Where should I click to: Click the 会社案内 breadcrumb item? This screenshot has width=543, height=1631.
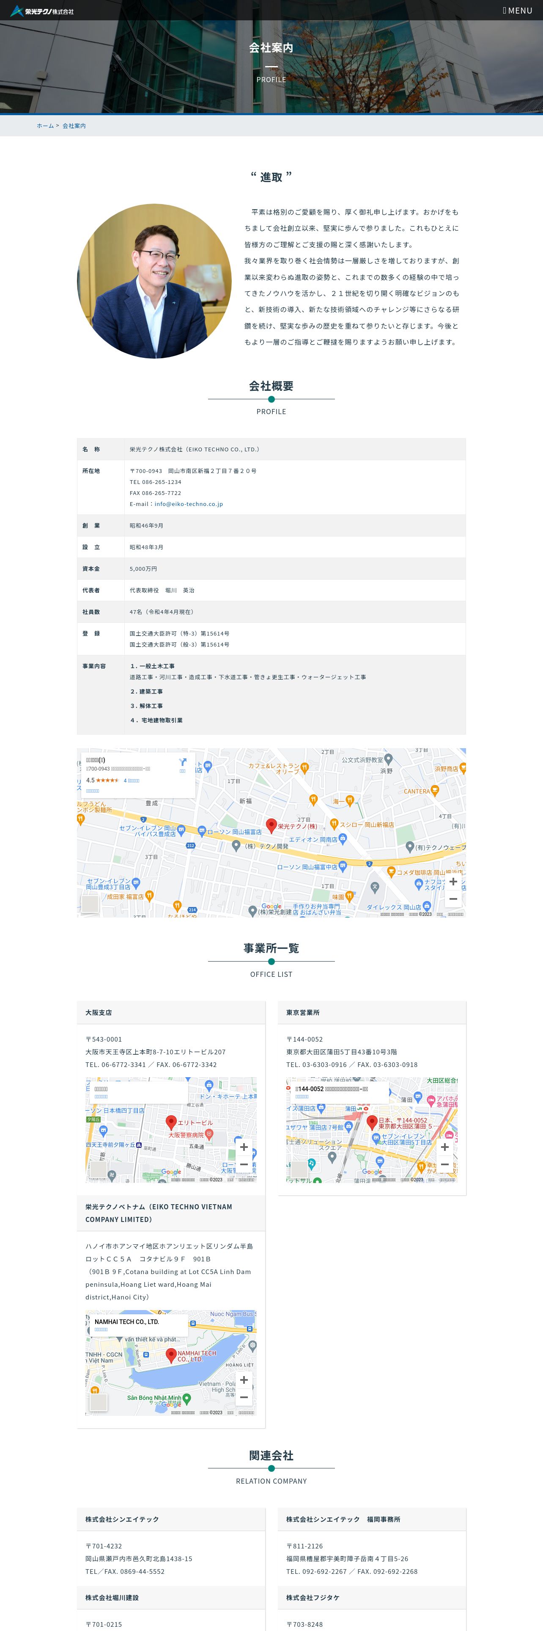(x=74, y=126)
